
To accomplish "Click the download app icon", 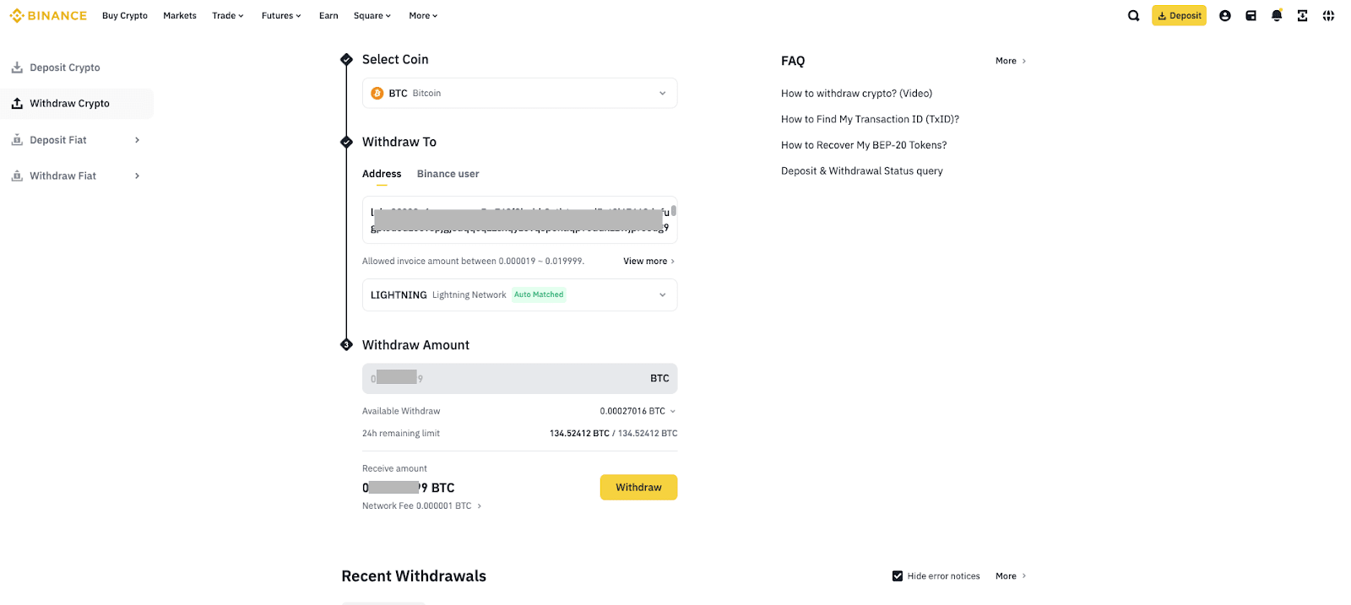I will (x=1302, y=15).
